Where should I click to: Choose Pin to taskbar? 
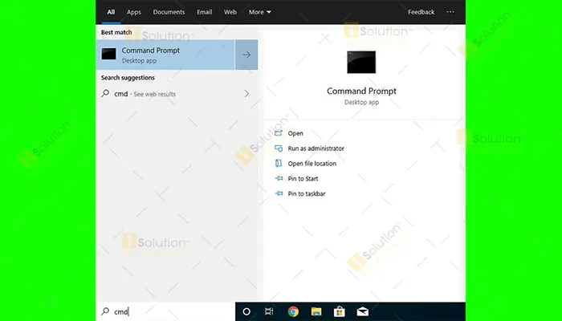(307, 193)
